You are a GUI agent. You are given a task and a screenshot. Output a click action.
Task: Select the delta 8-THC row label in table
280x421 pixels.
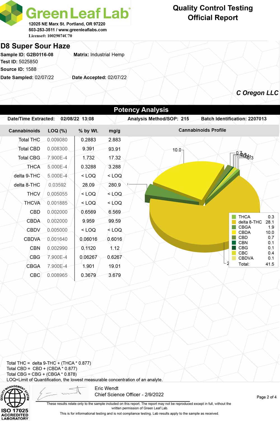[27, 185]
